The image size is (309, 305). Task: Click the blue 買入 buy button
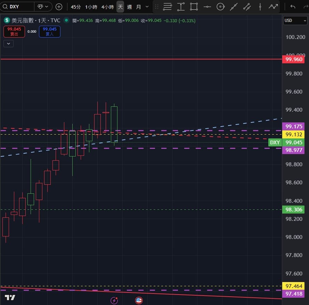pos(50,32)
